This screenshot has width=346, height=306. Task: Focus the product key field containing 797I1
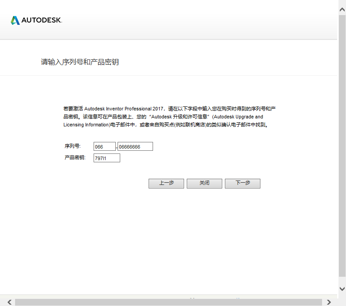click(x=107, y=158)
